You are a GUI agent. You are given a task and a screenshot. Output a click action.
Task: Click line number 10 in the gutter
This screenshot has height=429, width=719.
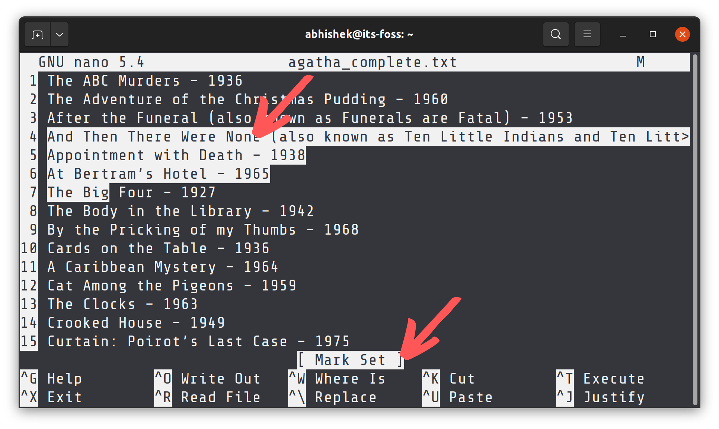pos(29,248)
